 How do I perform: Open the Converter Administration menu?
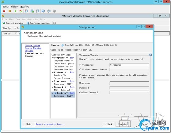(x=30, y=19)
